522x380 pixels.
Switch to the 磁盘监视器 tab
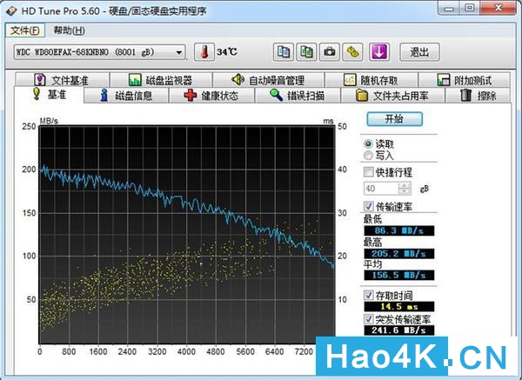(161, 80)
